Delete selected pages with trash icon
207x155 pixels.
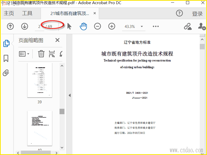pos(41,54)
